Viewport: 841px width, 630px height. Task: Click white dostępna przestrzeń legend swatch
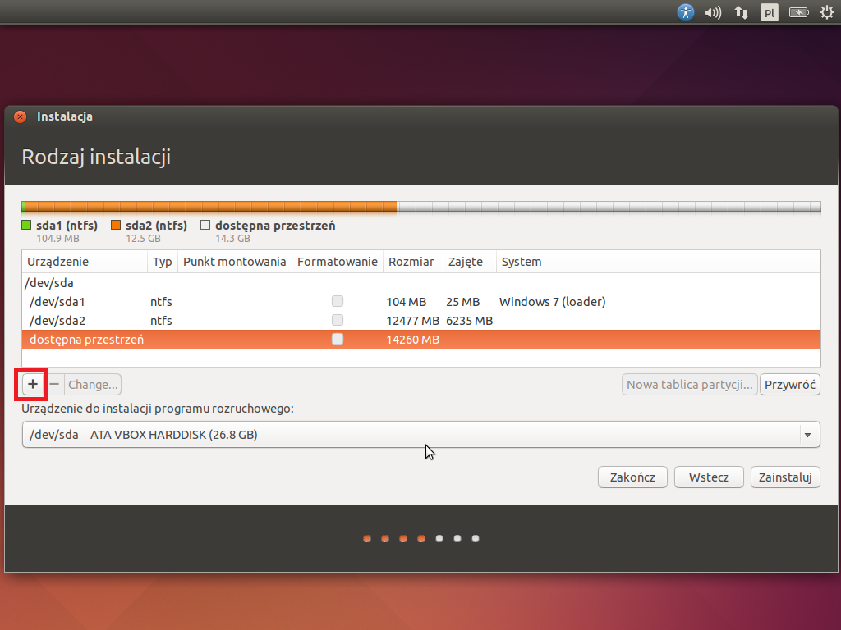pyautogui.click(x=205, y=225)
